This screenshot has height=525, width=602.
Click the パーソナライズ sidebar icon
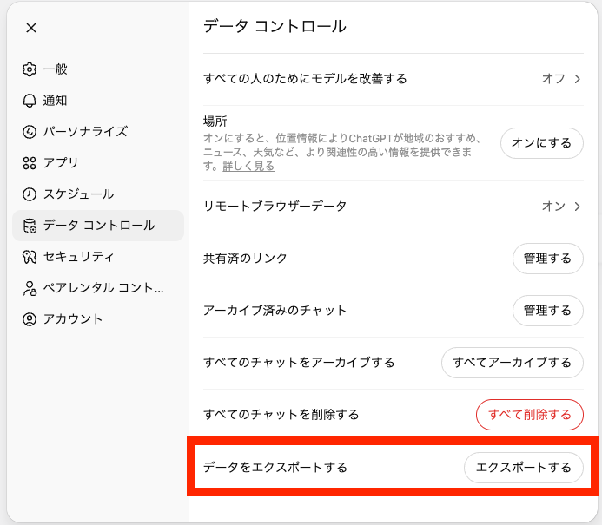[x=30, y=132]
